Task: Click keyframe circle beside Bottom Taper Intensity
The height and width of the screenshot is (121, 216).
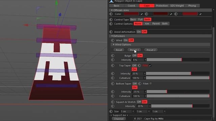Action: 113,92
